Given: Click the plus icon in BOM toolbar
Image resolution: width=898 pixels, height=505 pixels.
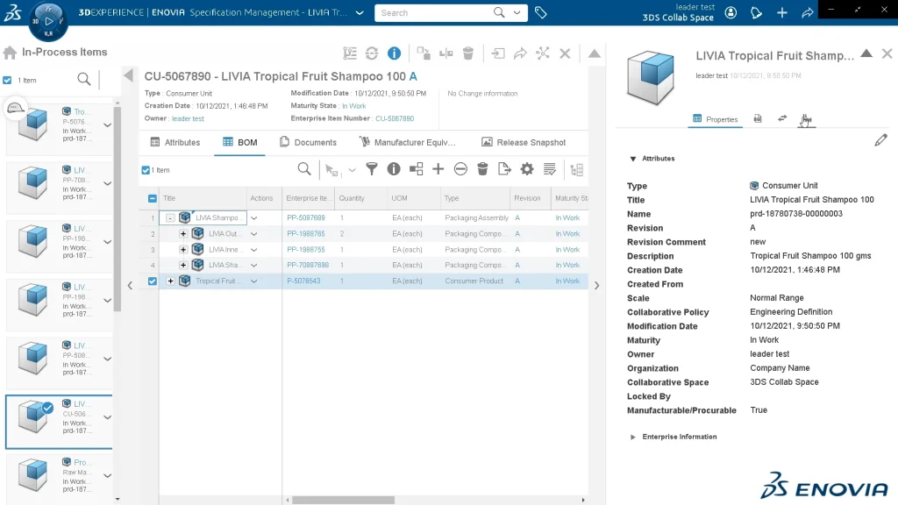Looking at the screenshot, I should (438, 169).
